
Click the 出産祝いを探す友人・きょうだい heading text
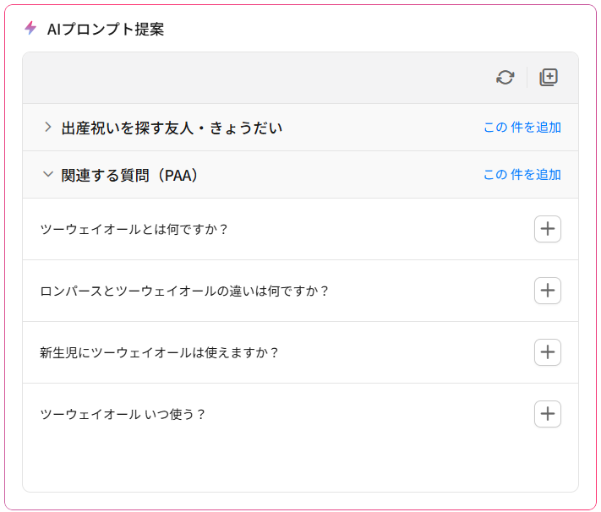[x=172, y=128]
